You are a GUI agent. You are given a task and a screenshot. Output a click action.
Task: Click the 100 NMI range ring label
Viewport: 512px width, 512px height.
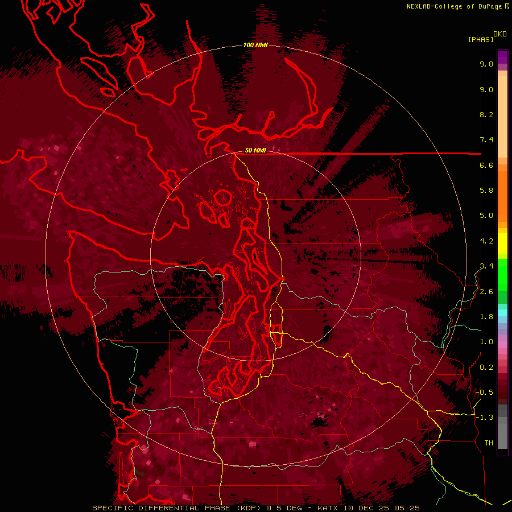pyautogui.click(x=255, y=45)
